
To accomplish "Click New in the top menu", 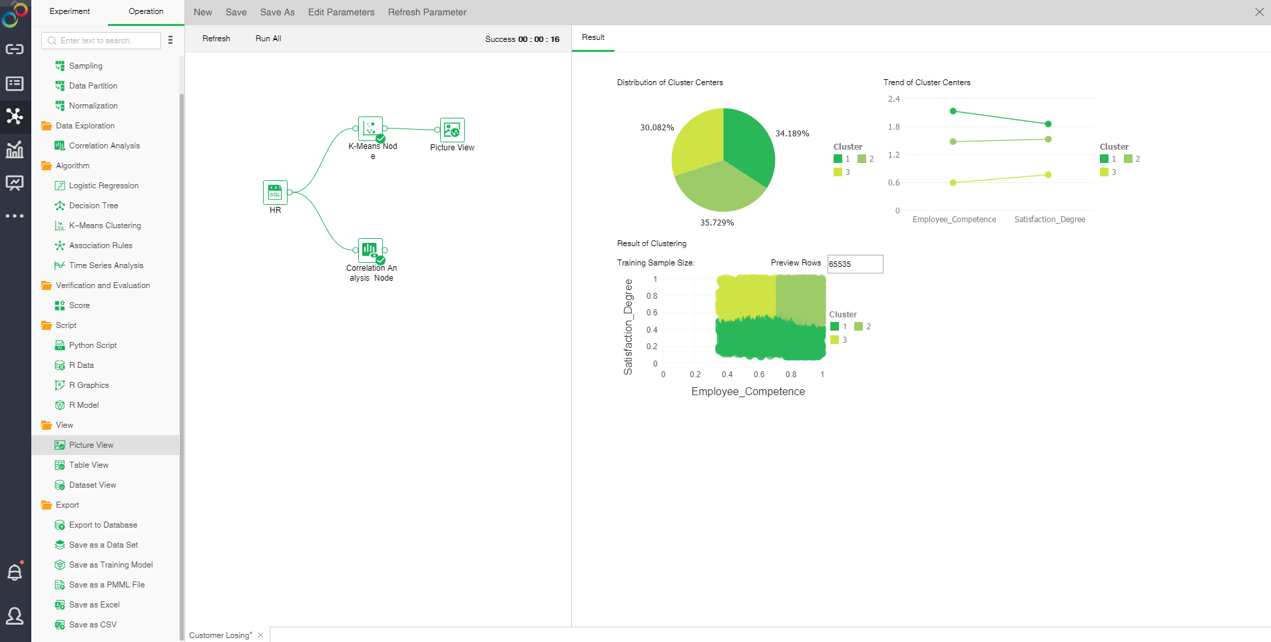I will click(x=203, y=12).
